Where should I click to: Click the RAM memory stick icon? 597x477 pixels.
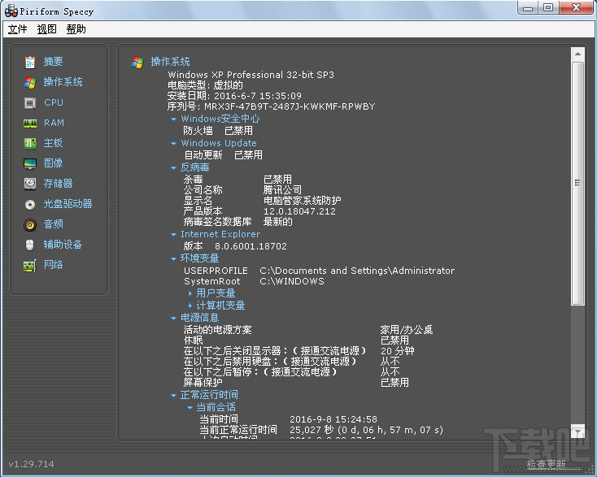click(30, 124)
